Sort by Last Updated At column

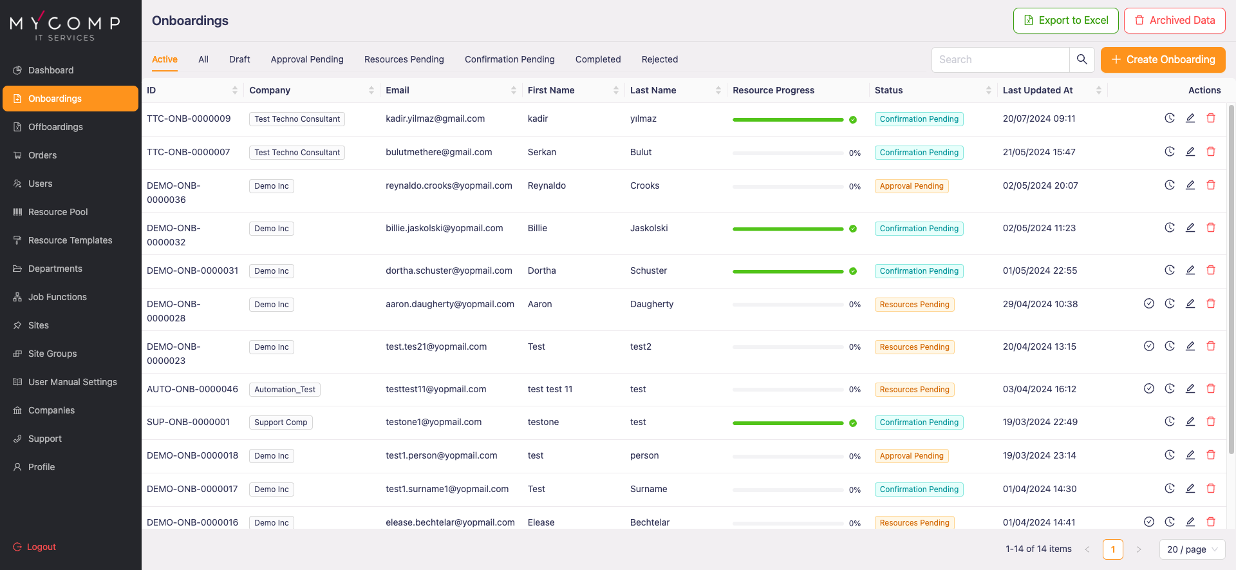(x=1098, y=90)
